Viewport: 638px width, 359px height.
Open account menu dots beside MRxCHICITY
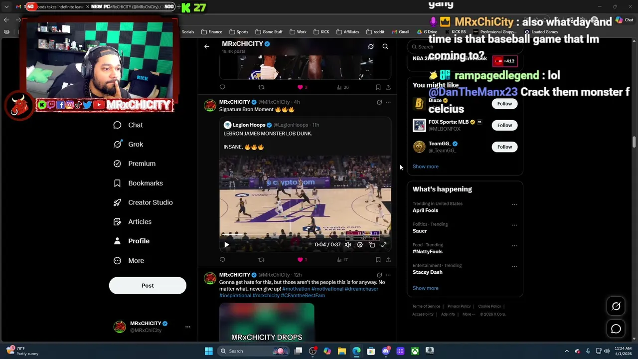tap(188, 327)
